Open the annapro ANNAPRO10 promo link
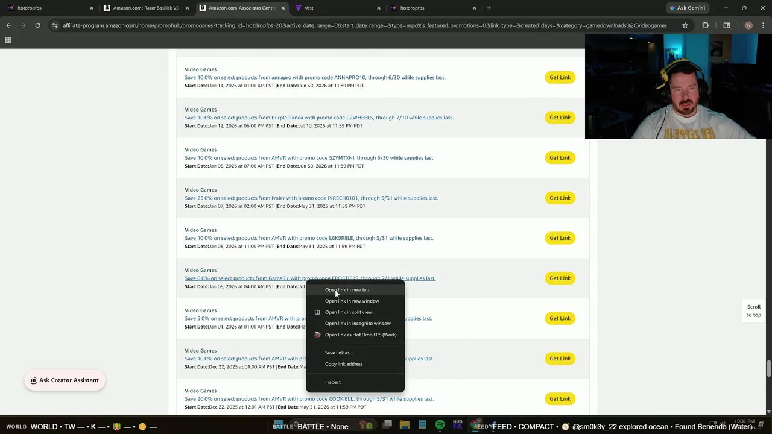This screenshot has height=434, width=772. tap(315, 77)
